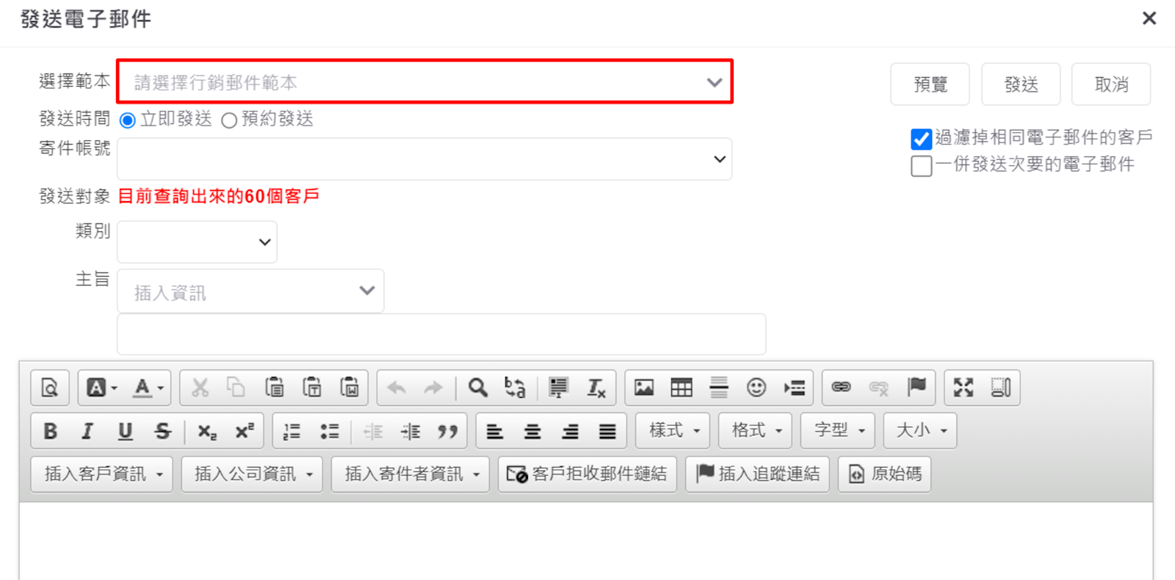This screenshot has width=1175, height=580.
Task: Center align the text
Action: click(532, 431)
